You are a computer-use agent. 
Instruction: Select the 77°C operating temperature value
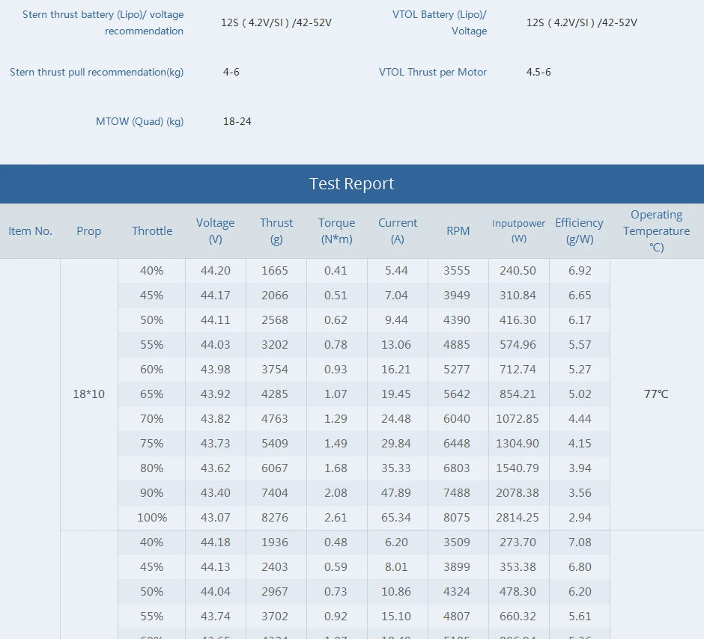click(657, 394)
